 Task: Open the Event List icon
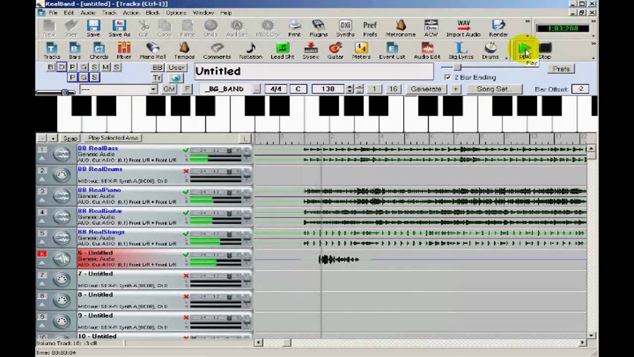click(x=392, y=50)
